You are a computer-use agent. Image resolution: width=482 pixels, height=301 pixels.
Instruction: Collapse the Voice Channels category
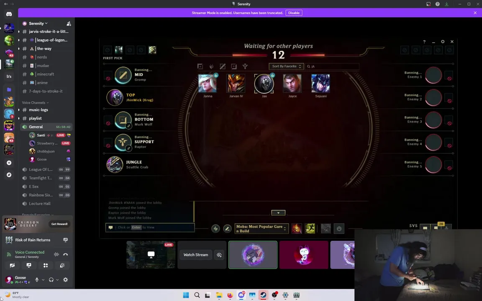point(35,102)
